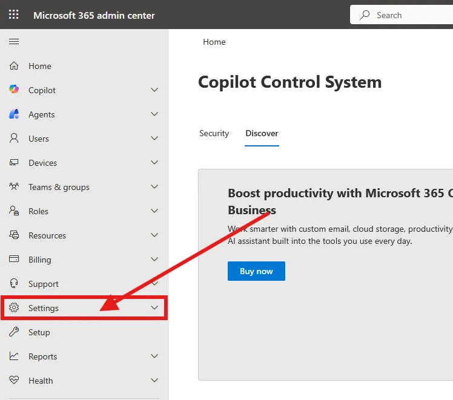Click the Users person icon
Image resolution: width=453 pixels, height=400 pixels.
coord(14,138)
